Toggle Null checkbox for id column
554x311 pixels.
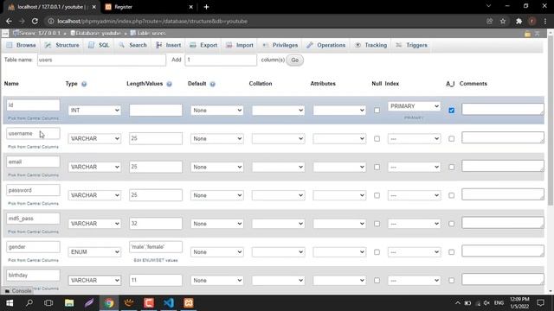pos(377,111)
